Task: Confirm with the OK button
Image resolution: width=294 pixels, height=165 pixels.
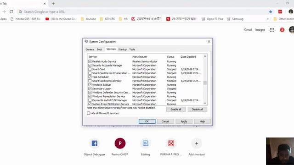Action: click(x=147, y=121)
